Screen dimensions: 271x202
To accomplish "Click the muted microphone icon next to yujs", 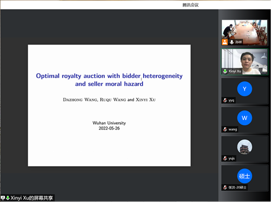I will [225, 159].
